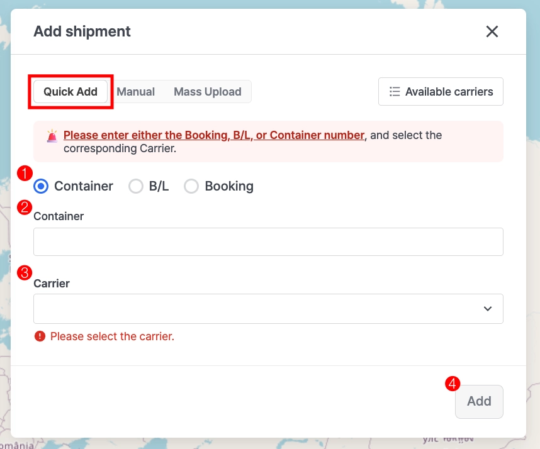The width and height of the screenshot is (540, 449).
Task: Select the Container radio option
Action: [41, 186]
